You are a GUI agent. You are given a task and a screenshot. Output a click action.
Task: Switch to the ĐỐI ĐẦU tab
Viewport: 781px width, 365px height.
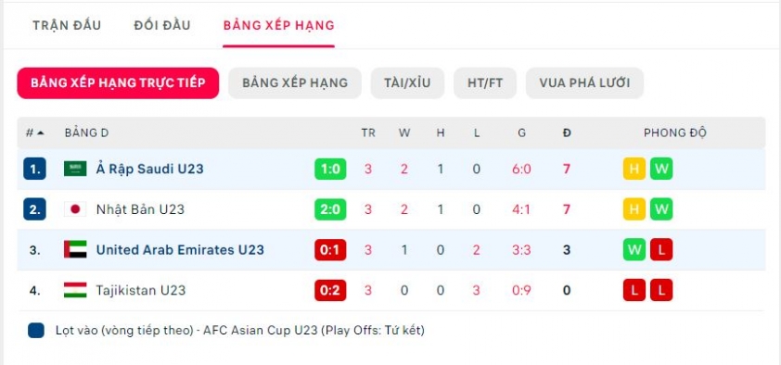click(x=162, y=25)
